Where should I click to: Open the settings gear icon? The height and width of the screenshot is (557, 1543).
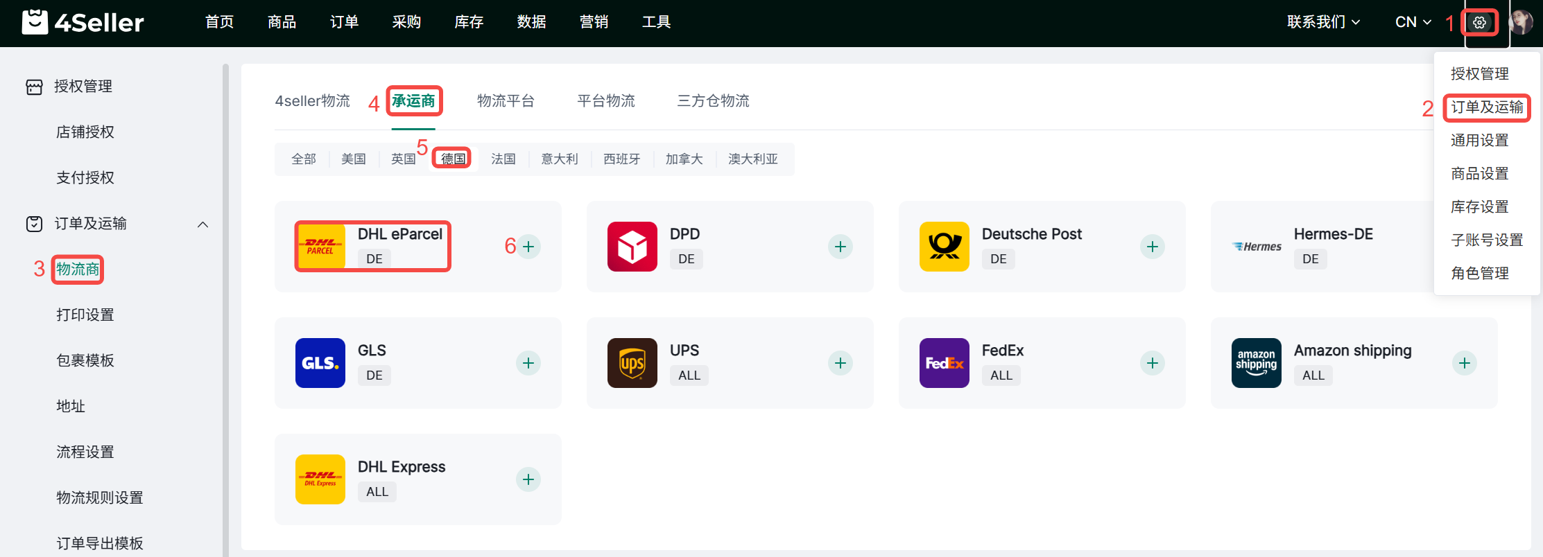point(1479,22)
